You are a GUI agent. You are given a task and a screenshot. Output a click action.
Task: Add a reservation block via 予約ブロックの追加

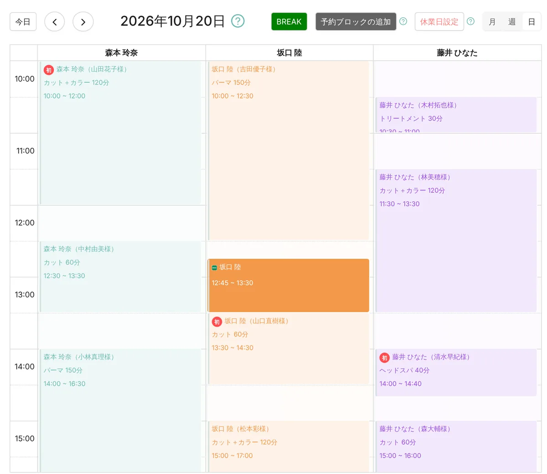click(x=356, y=21)
